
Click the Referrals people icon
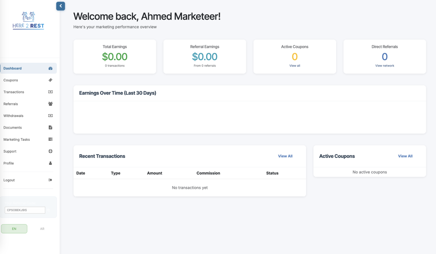51,104
